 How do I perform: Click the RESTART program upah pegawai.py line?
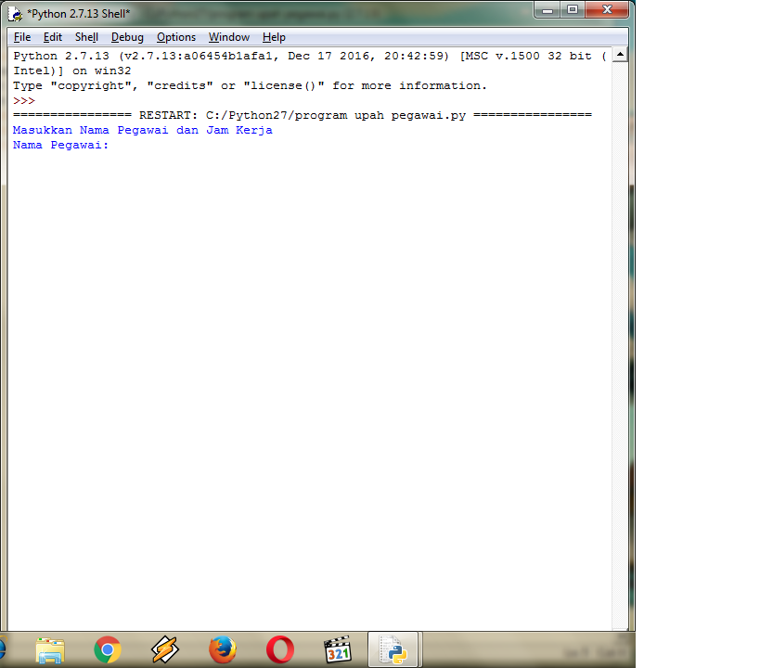tap(303, 115)
